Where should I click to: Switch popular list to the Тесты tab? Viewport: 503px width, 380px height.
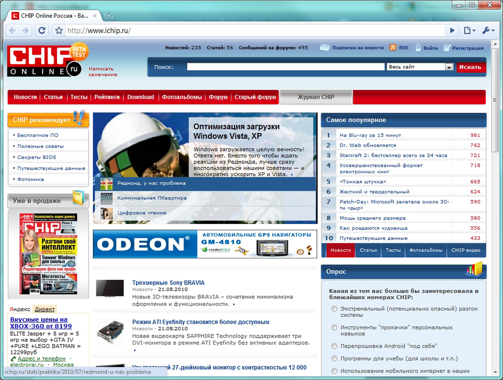393,250
